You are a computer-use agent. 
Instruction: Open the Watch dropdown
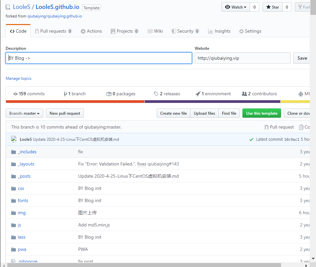tap(236, 7)
